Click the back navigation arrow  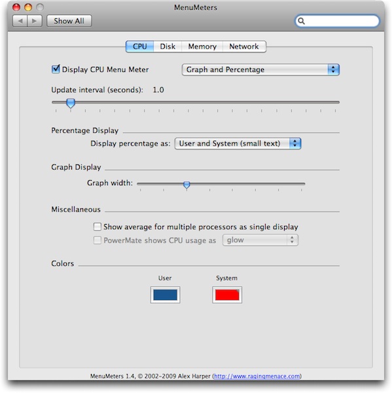pyautogui.click(x=20, y=21)
